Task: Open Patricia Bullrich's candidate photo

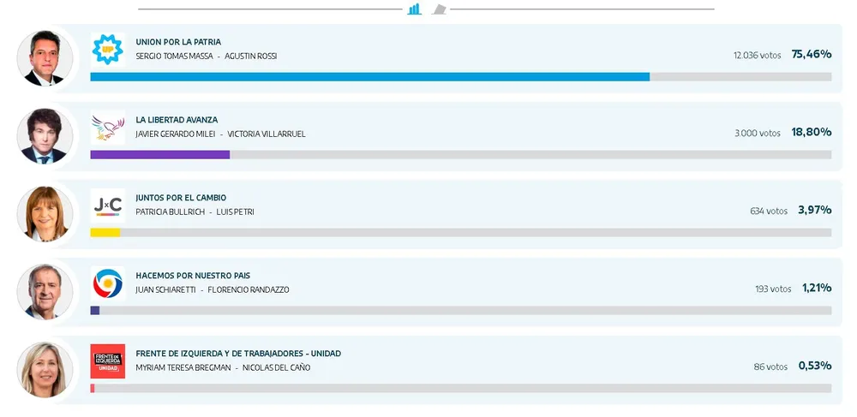Action: (x=45, y=214)
